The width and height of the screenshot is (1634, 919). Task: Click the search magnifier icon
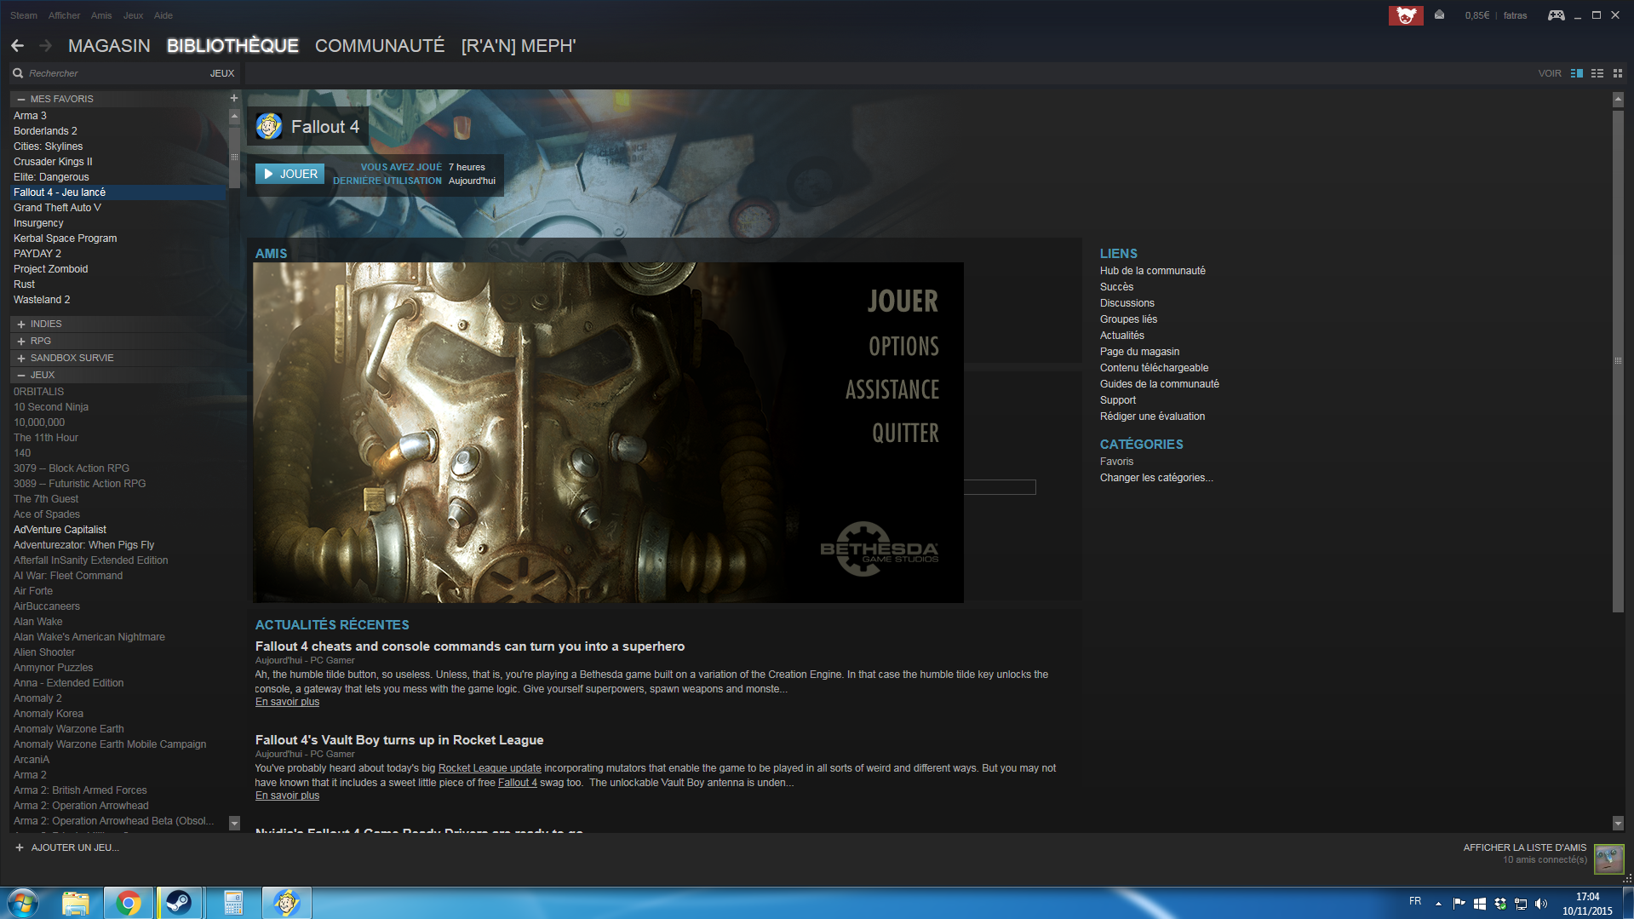click(18, 73)
